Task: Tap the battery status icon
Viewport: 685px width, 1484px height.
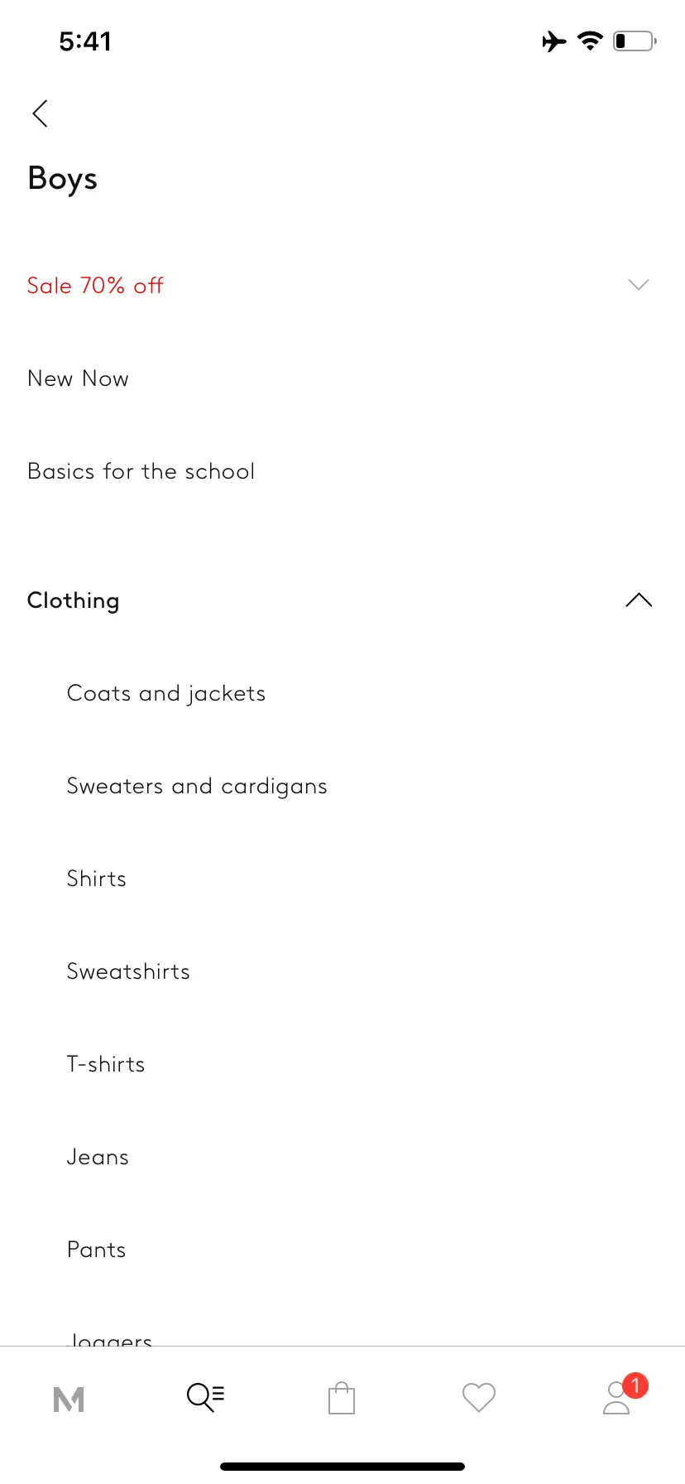Action: [x=635, y=41]
